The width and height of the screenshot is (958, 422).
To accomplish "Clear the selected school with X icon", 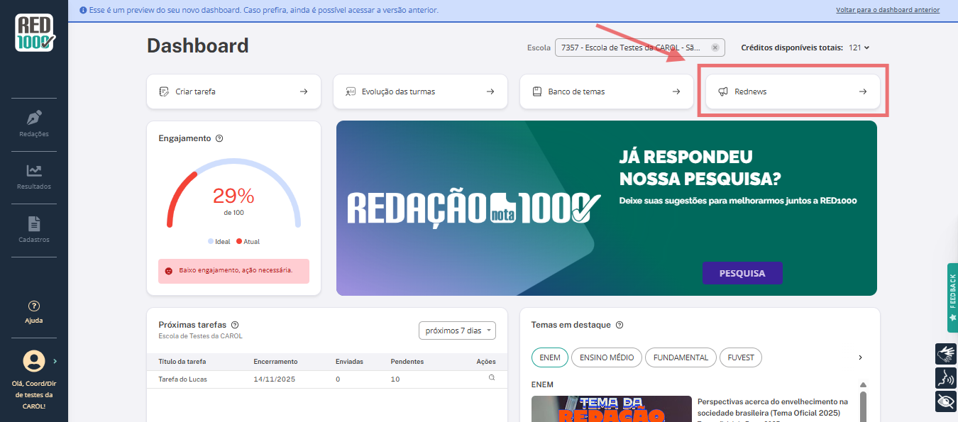I will click(715, 48).
